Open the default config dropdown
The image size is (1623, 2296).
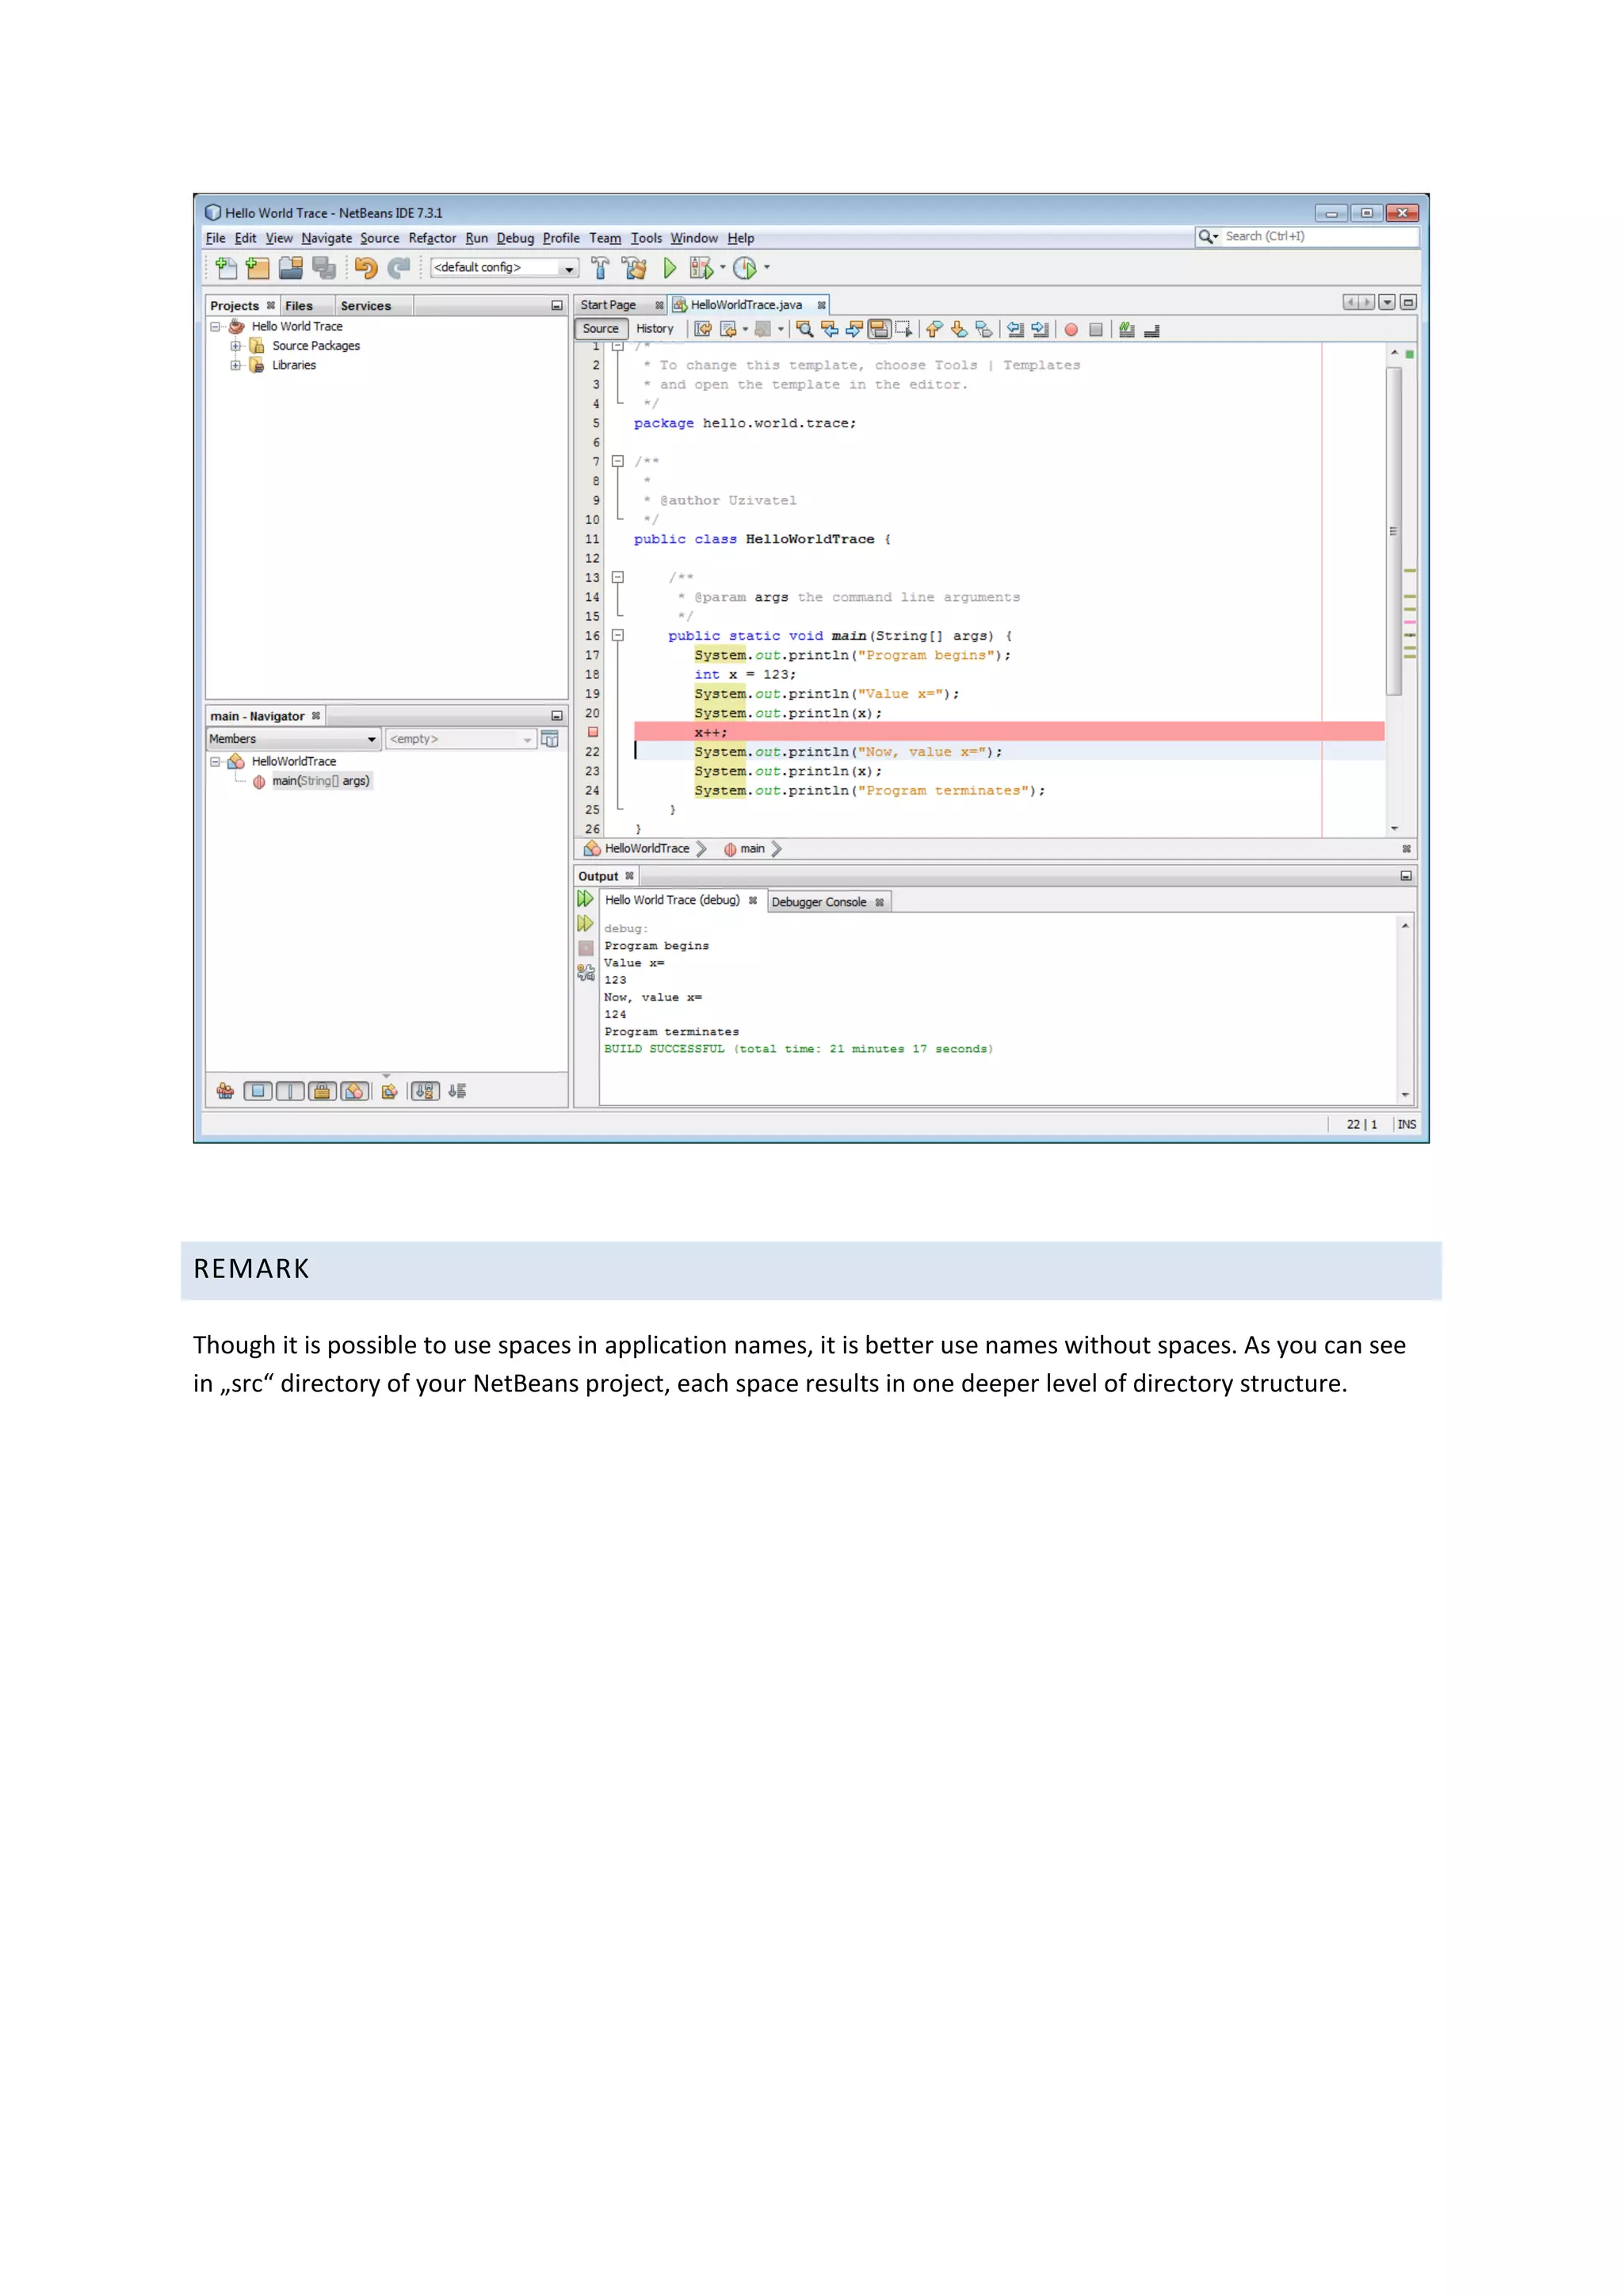[x=504, y=268]
